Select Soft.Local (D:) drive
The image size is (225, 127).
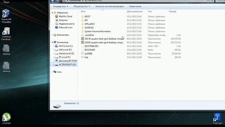click(65, 50)
